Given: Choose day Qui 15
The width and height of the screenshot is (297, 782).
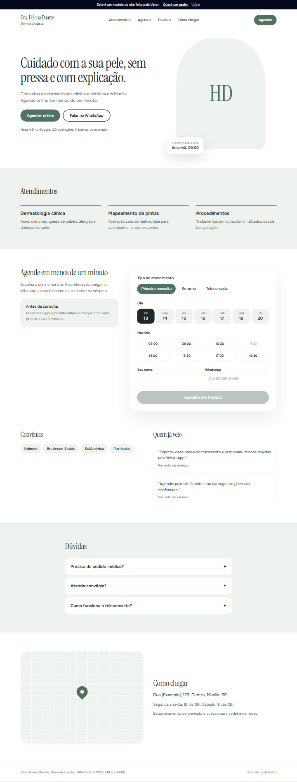Looking at the screenshot, I should (x=184, y=316).
